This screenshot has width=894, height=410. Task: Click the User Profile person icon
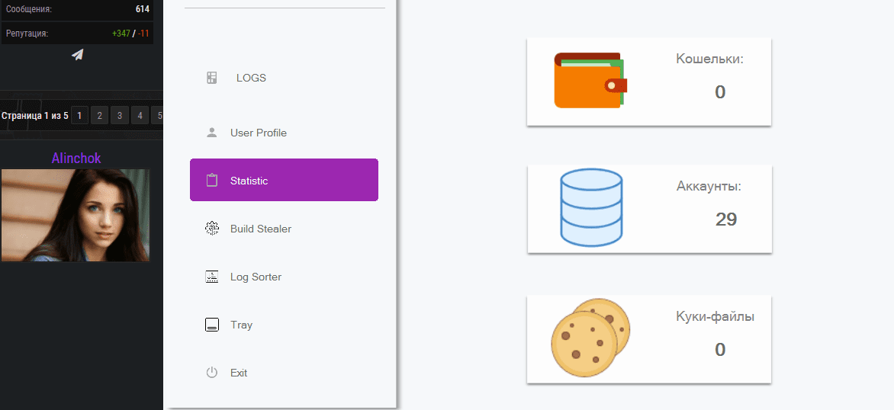[212, 133]
